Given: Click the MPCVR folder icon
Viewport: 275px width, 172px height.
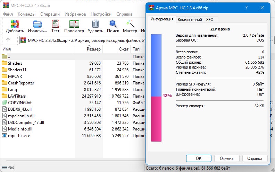Looking at the screenshot, I should [5, 76].
